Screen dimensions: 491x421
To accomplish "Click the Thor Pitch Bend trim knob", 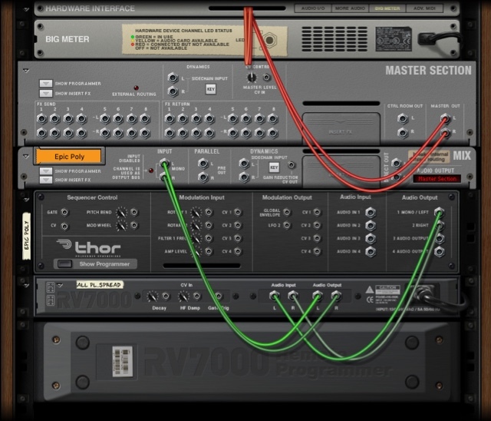I will [x=121, y=213].
